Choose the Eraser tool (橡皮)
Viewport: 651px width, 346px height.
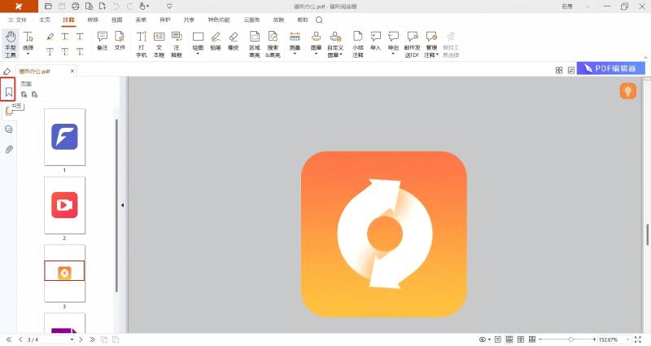point(234,44)
